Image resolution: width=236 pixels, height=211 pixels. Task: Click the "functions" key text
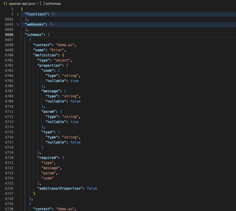(x=36, y=14)
